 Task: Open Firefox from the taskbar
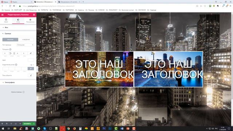click(x=74, y=128)
